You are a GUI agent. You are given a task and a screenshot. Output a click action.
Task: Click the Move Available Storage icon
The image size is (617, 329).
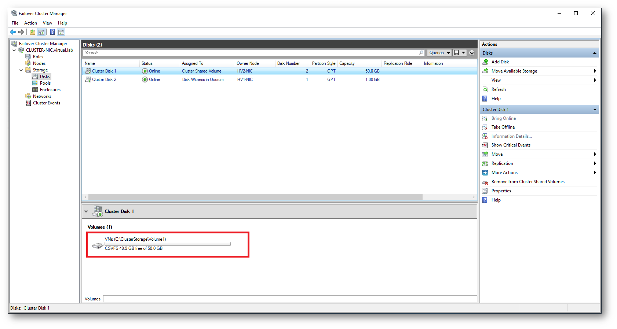click(485, 71)
